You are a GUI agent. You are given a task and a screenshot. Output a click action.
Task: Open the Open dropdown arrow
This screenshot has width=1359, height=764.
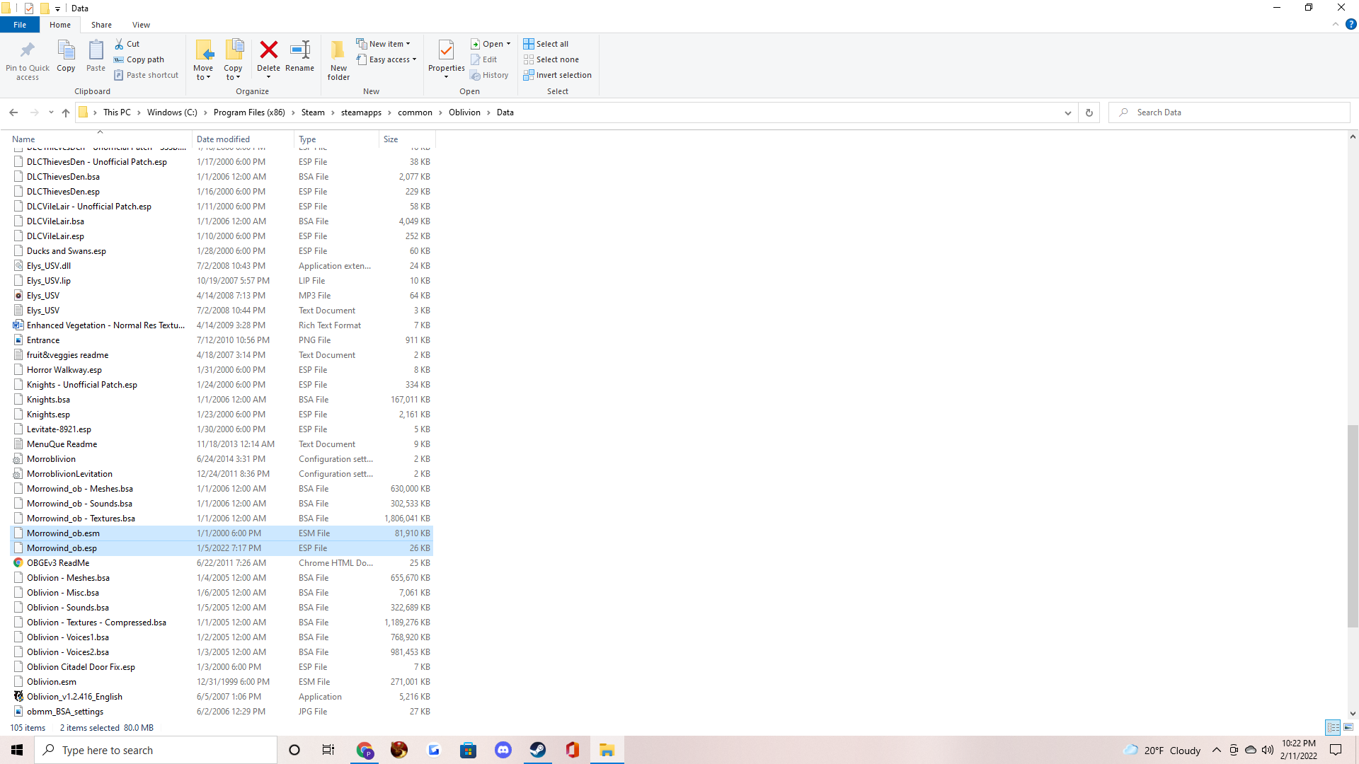(508, 44)
